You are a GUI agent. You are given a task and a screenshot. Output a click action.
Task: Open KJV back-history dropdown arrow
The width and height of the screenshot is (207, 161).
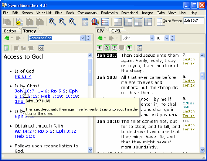pos(105,38)
